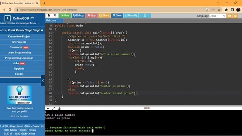This screenshot has height=136, width=242.
Task: Click Upgrade in sidebar
Action: pyautogui.click(x=19, y=69)
